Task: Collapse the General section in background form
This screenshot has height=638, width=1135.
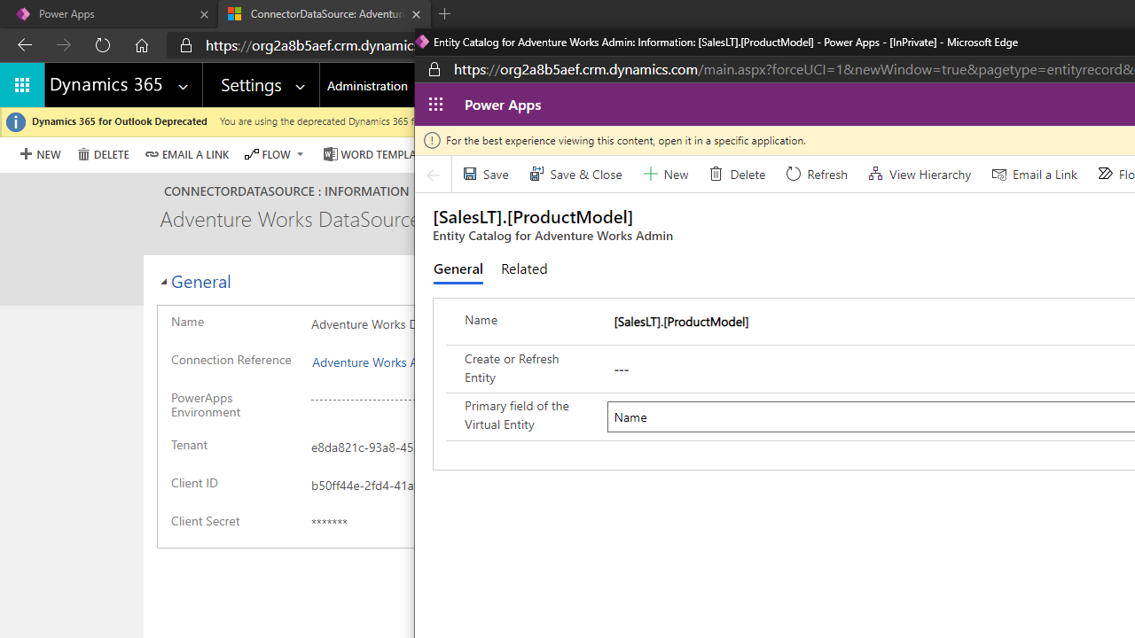Action: tap(164, 282)
